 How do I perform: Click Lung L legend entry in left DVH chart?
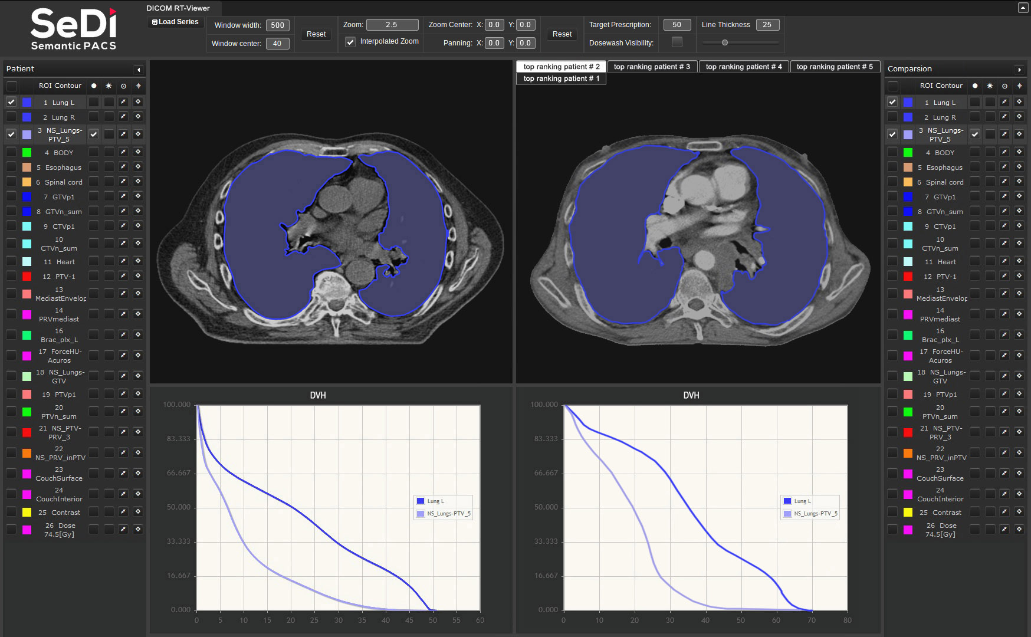(431, 501)
